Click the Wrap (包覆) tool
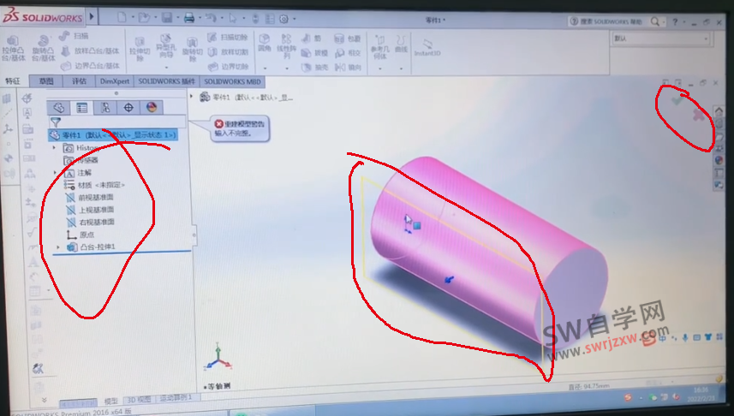Image resolution: width=734 pixels, height=416 pixels. pyautogui.click(x=348, y=39)
